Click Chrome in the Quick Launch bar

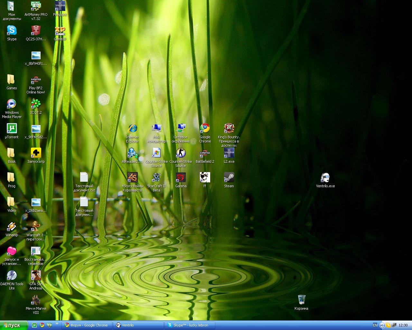[42, 325]
